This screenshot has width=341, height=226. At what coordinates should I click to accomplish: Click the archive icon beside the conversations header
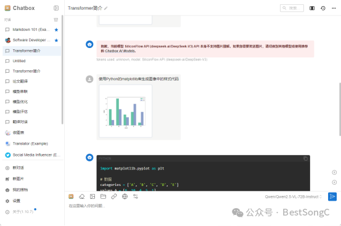pos(56,20)
